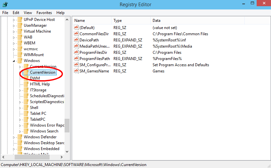Maximize the Registry Editor window

coord(252,3)
